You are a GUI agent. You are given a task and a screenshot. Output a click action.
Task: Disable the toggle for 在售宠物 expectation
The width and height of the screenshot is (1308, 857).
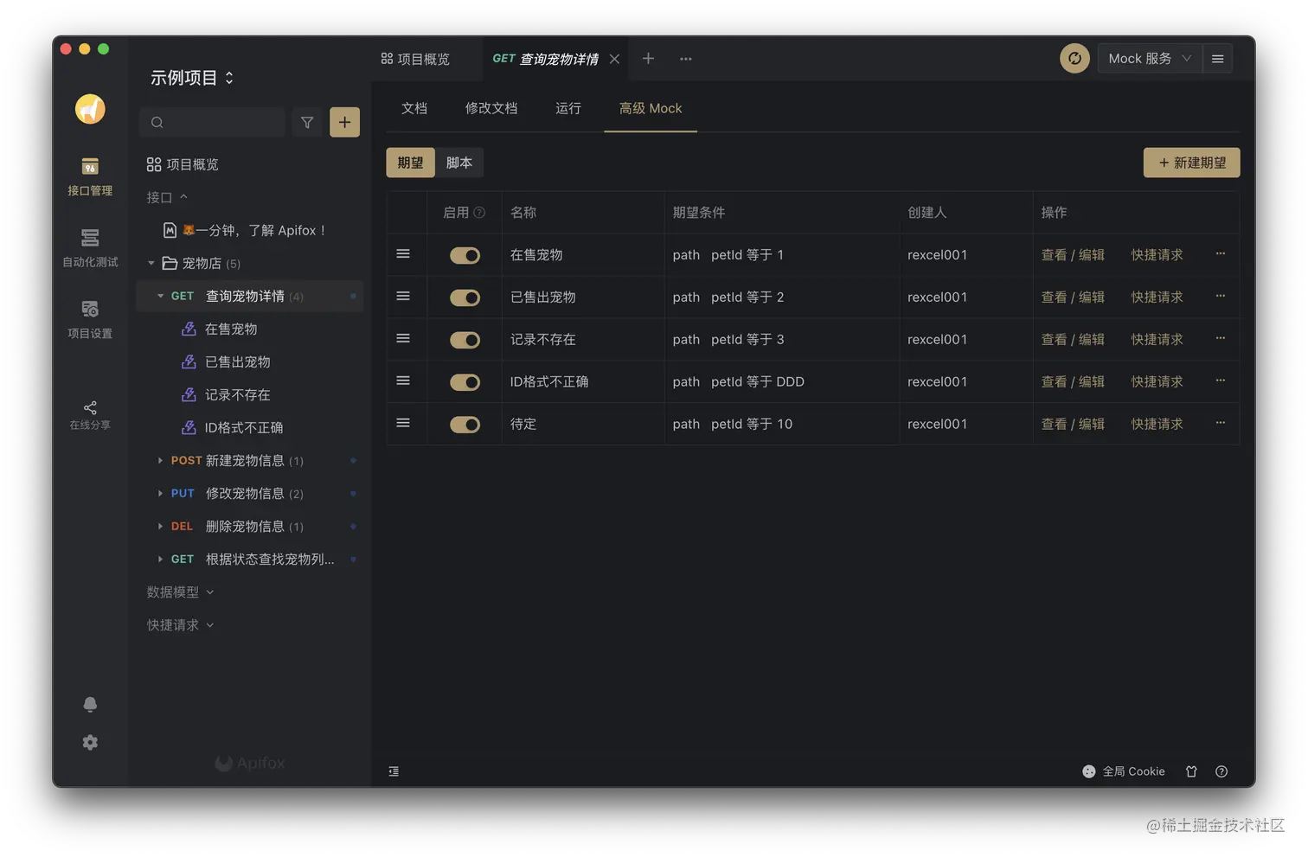[x=465, y=255]
